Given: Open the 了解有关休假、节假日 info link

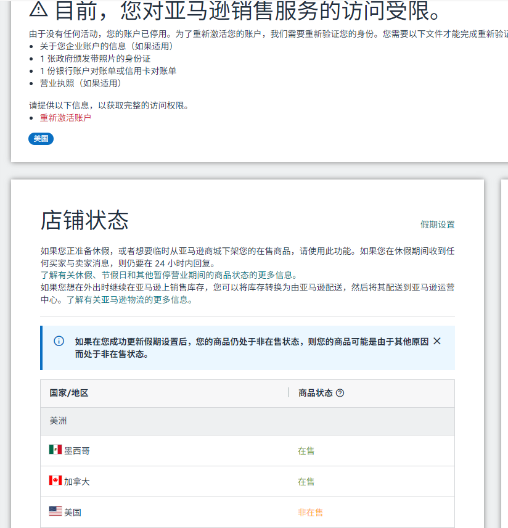Looking at the screenshot, I should tap(168, 275).
